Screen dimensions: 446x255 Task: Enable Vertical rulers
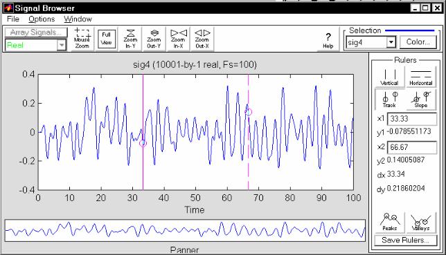point(389,76)
